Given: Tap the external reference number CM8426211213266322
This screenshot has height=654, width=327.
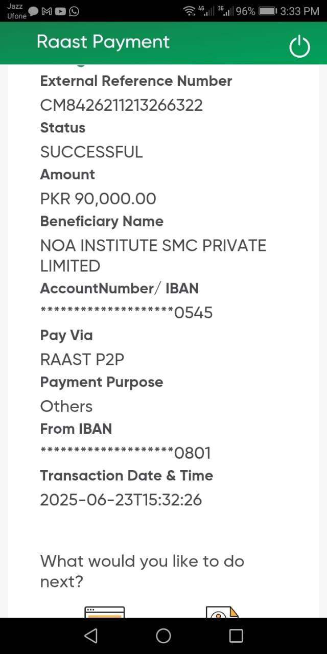Looking at the screenshot, I should tap(122, 105).
